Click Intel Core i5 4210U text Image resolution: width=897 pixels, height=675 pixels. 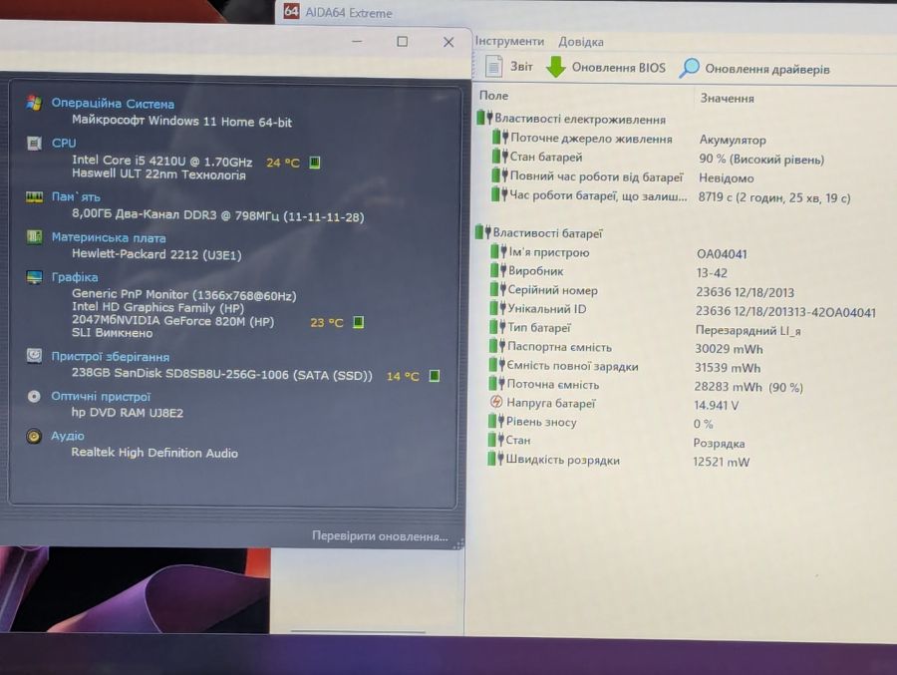click(x=161, y=161)
